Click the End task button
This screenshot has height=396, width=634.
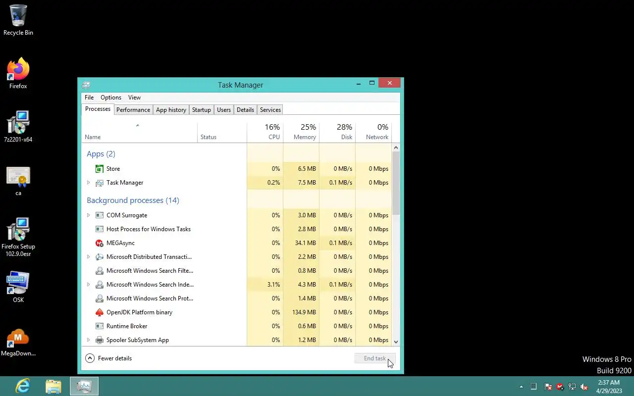pos(375,358)
